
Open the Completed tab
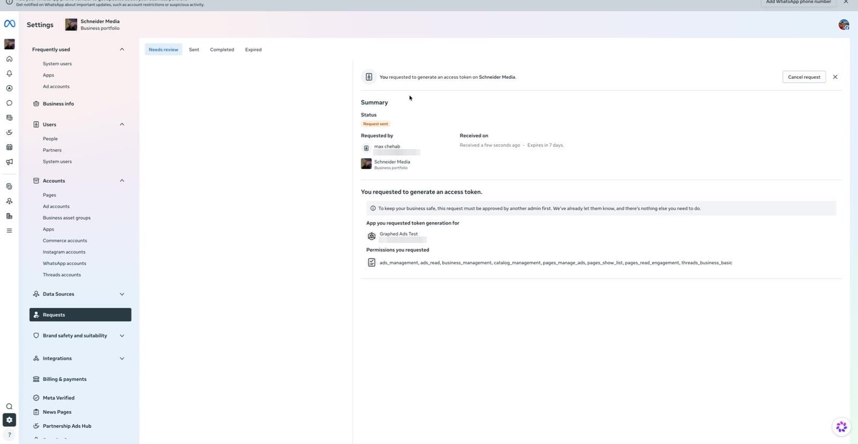click(222, 49)
